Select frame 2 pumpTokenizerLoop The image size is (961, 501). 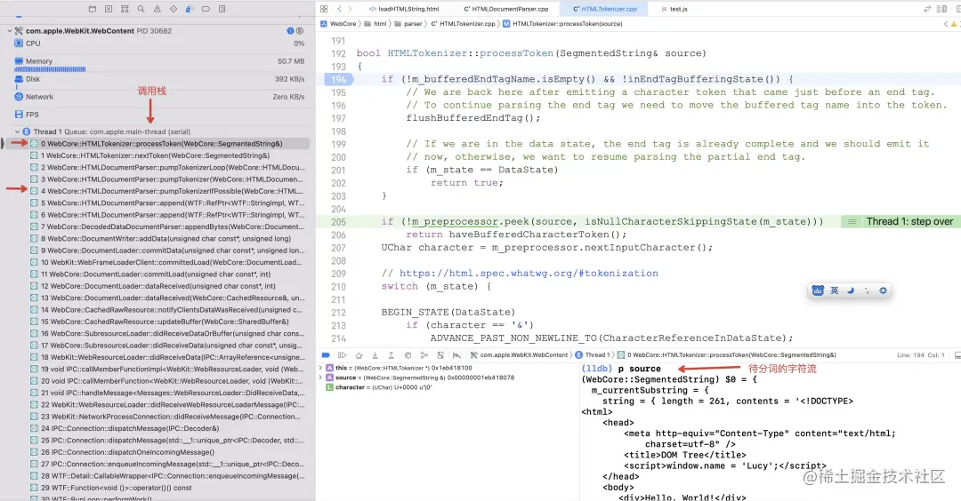coord(168,167)
